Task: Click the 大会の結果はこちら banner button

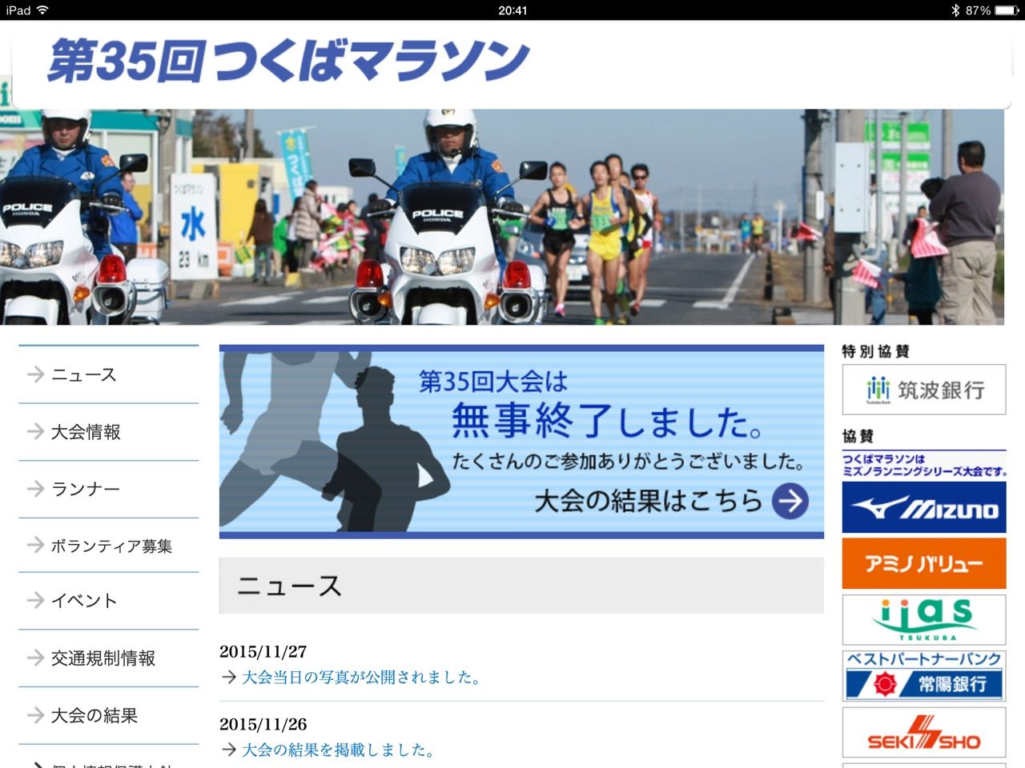Action: pyautogui.click(x=649, y=502)
